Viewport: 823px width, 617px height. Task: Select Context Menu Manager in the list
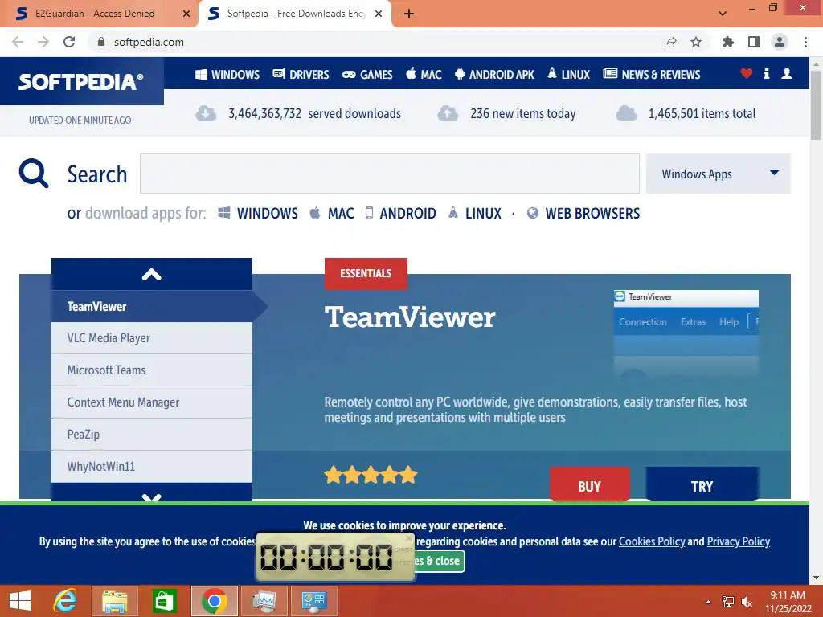pyautogui.click(x=152, y=402)
